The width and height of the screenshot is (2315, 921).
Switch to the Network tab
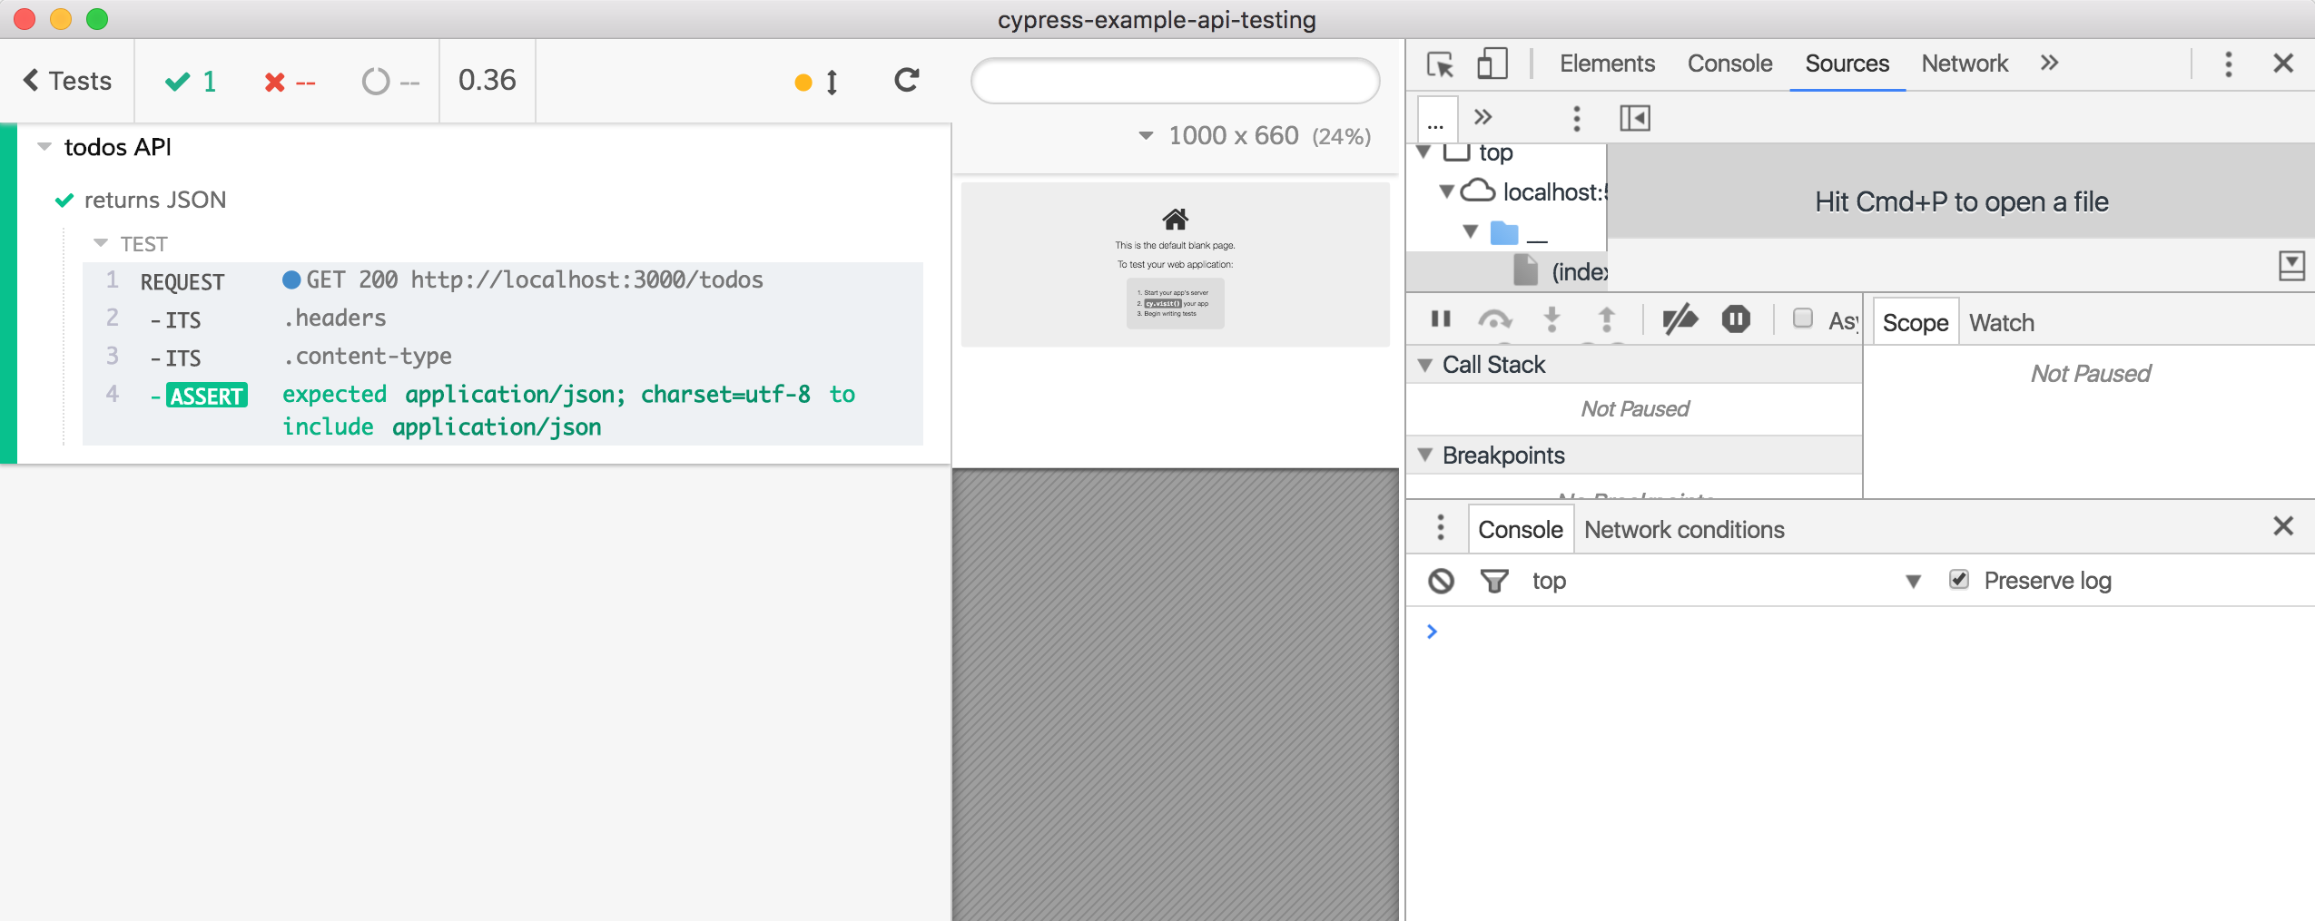pyautogui.click(x=1965, y=64)
